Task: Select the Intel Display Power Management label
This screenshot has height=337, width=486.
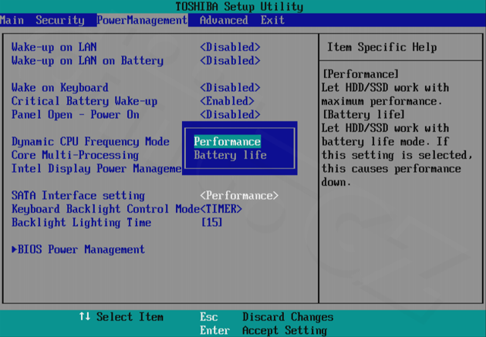Action: coord(96,168)
